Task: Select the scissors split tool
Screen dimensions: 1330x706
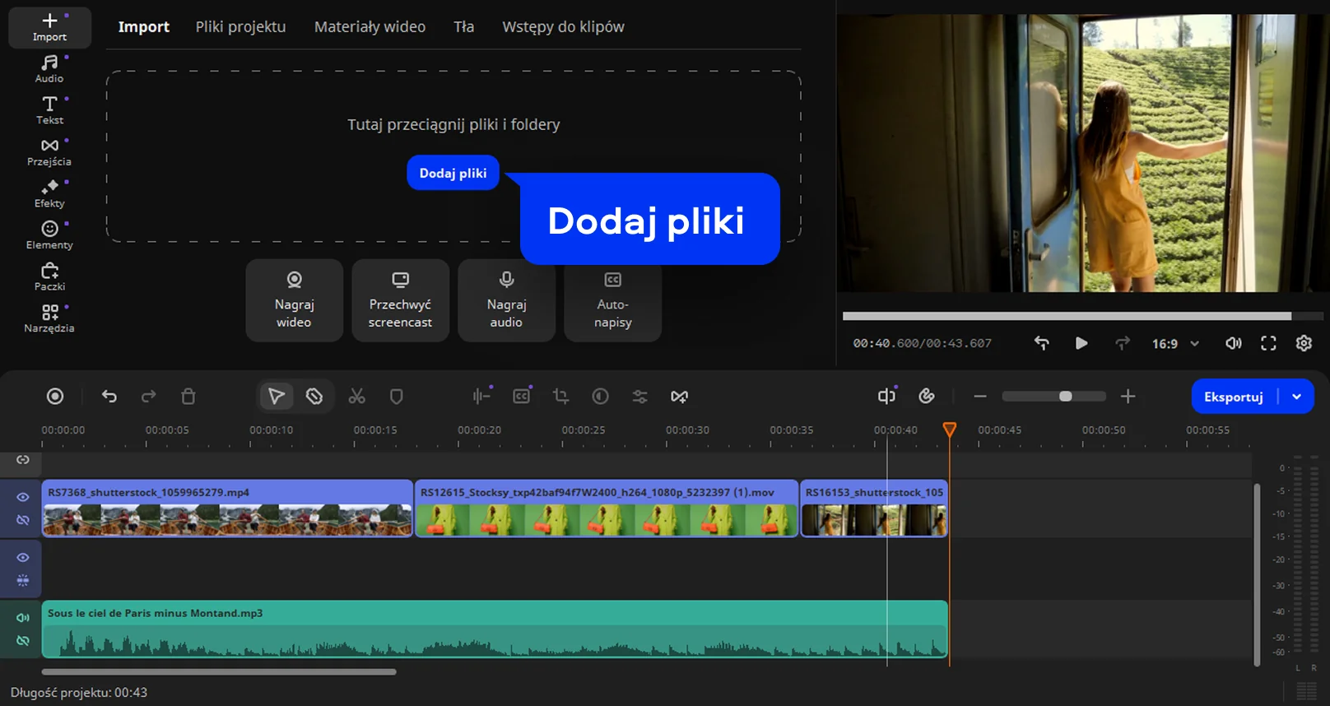Action: [356, 397]
